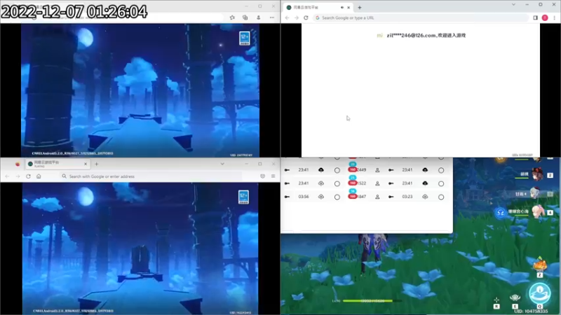561x315 pixels.
Task: Reload the Firefox page
Action: [28, 176]
